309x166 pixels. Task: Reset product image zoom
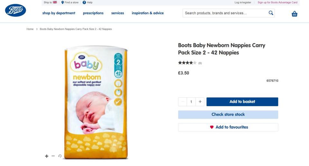coord(60,156)
